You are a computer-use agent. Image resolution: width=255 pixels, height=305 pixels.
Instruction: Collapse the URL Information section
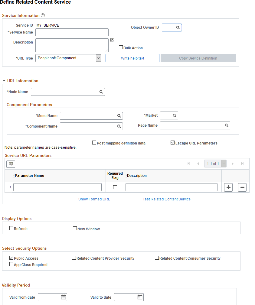coord(4,81)
